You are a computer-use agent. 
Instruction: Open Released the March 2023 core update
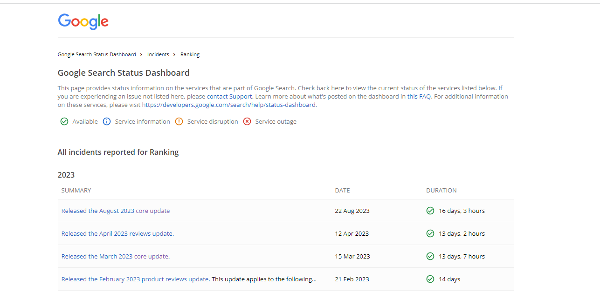coord(115,256)
